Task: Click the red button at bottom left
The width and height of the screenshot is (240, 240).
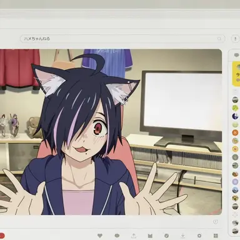Action: click(x=2, y=236)
